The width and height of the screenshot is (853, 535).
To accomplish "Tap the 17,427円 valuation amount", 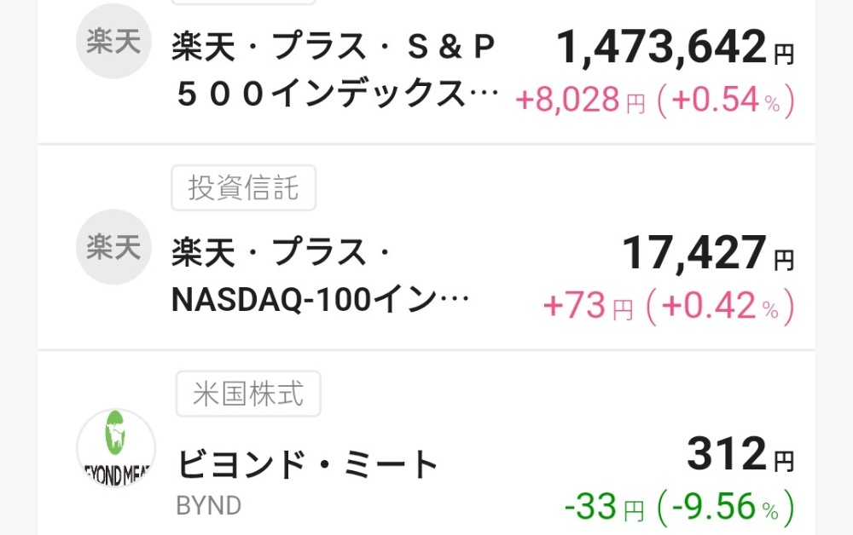I will pyautogui.click(x=708, y=253).
